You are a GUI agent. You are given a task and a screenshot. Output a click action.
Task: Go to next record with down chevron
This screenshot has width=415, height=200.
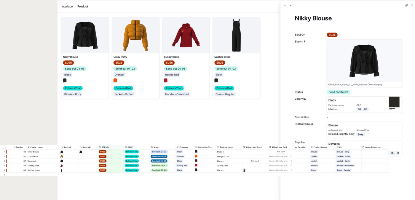pyautogui.click(x=290, y=5)
